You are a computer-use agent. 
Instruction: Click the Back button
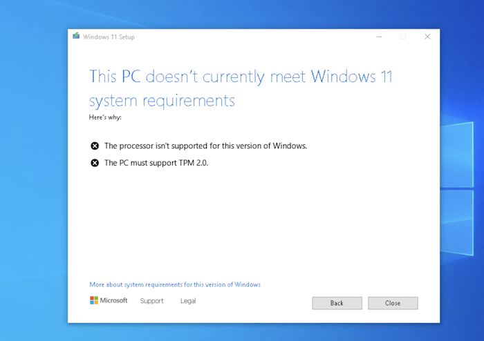[x=337, y=303]
